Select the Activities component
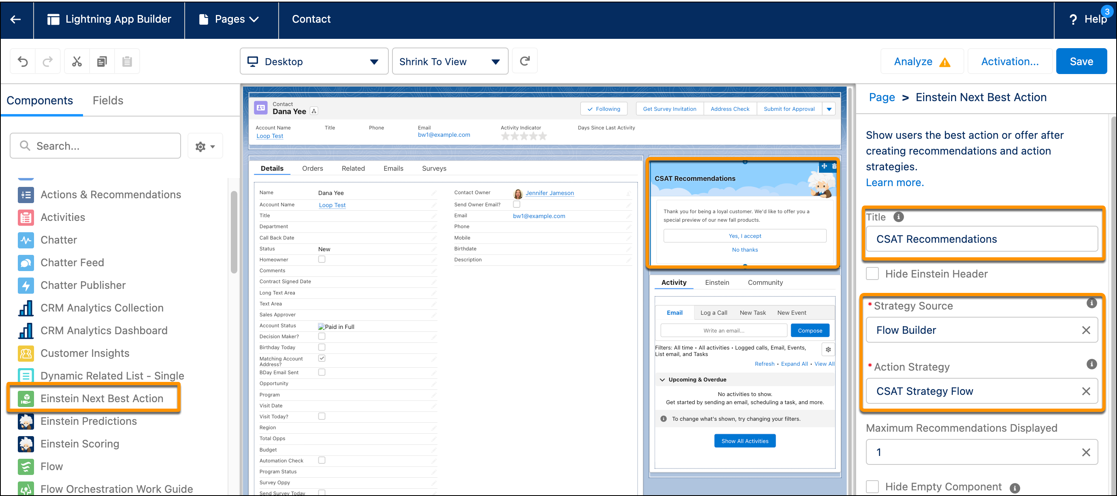1117x496 pixels. tap(51, 217)
